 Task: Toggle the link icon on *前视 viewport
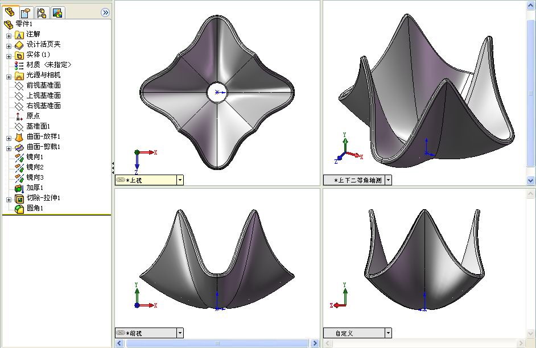point(121,333)
